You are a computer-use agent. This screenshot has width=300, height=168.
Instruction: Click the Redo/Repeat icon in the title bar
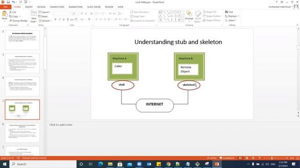click(21, 2)
